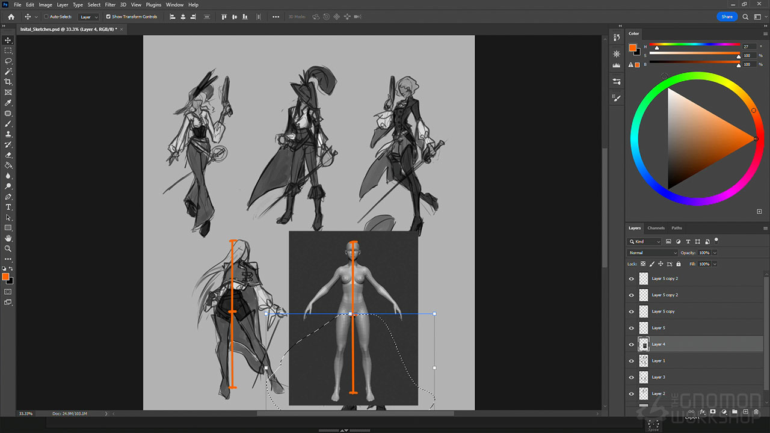Choose the Hand tool
This screenshot has width=770, height=433.
click(x=8, y=238)
